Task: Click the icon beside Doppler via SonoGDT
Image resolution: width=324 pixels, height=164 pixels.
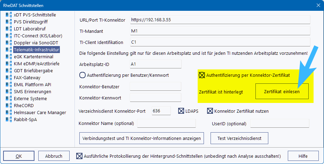Action: 9,43
